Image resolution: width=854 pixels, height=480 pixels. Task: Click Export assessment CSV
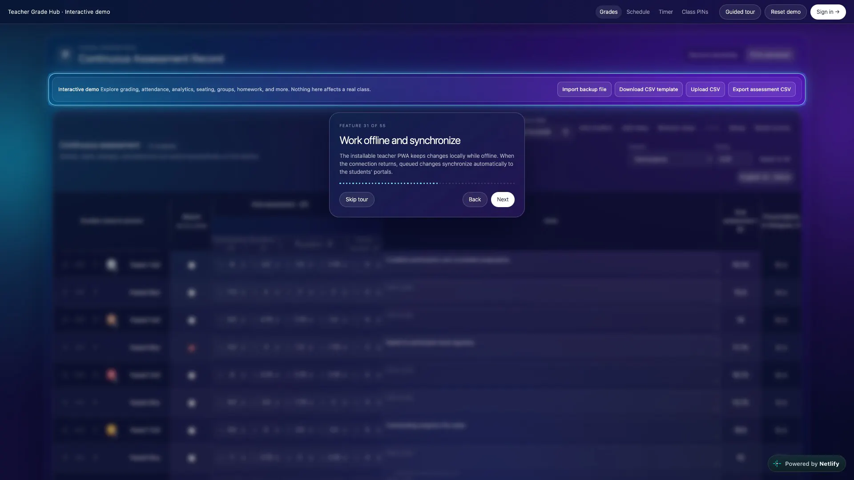[x=761, y=89]
